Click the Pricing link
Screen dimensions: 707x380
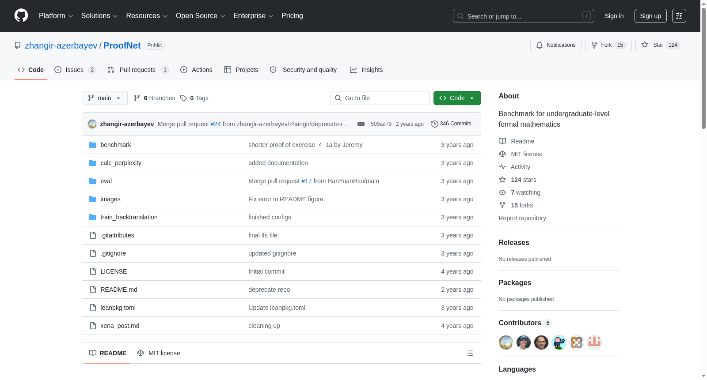click(x=292, y=16)
